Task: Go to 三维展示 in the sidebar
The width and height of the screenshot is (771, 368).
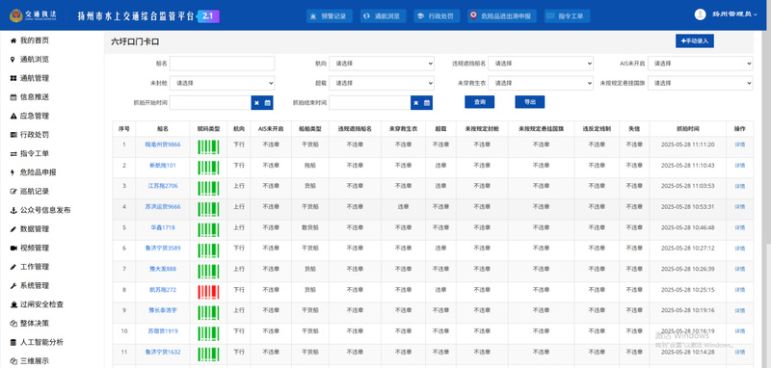Action: 35,360
